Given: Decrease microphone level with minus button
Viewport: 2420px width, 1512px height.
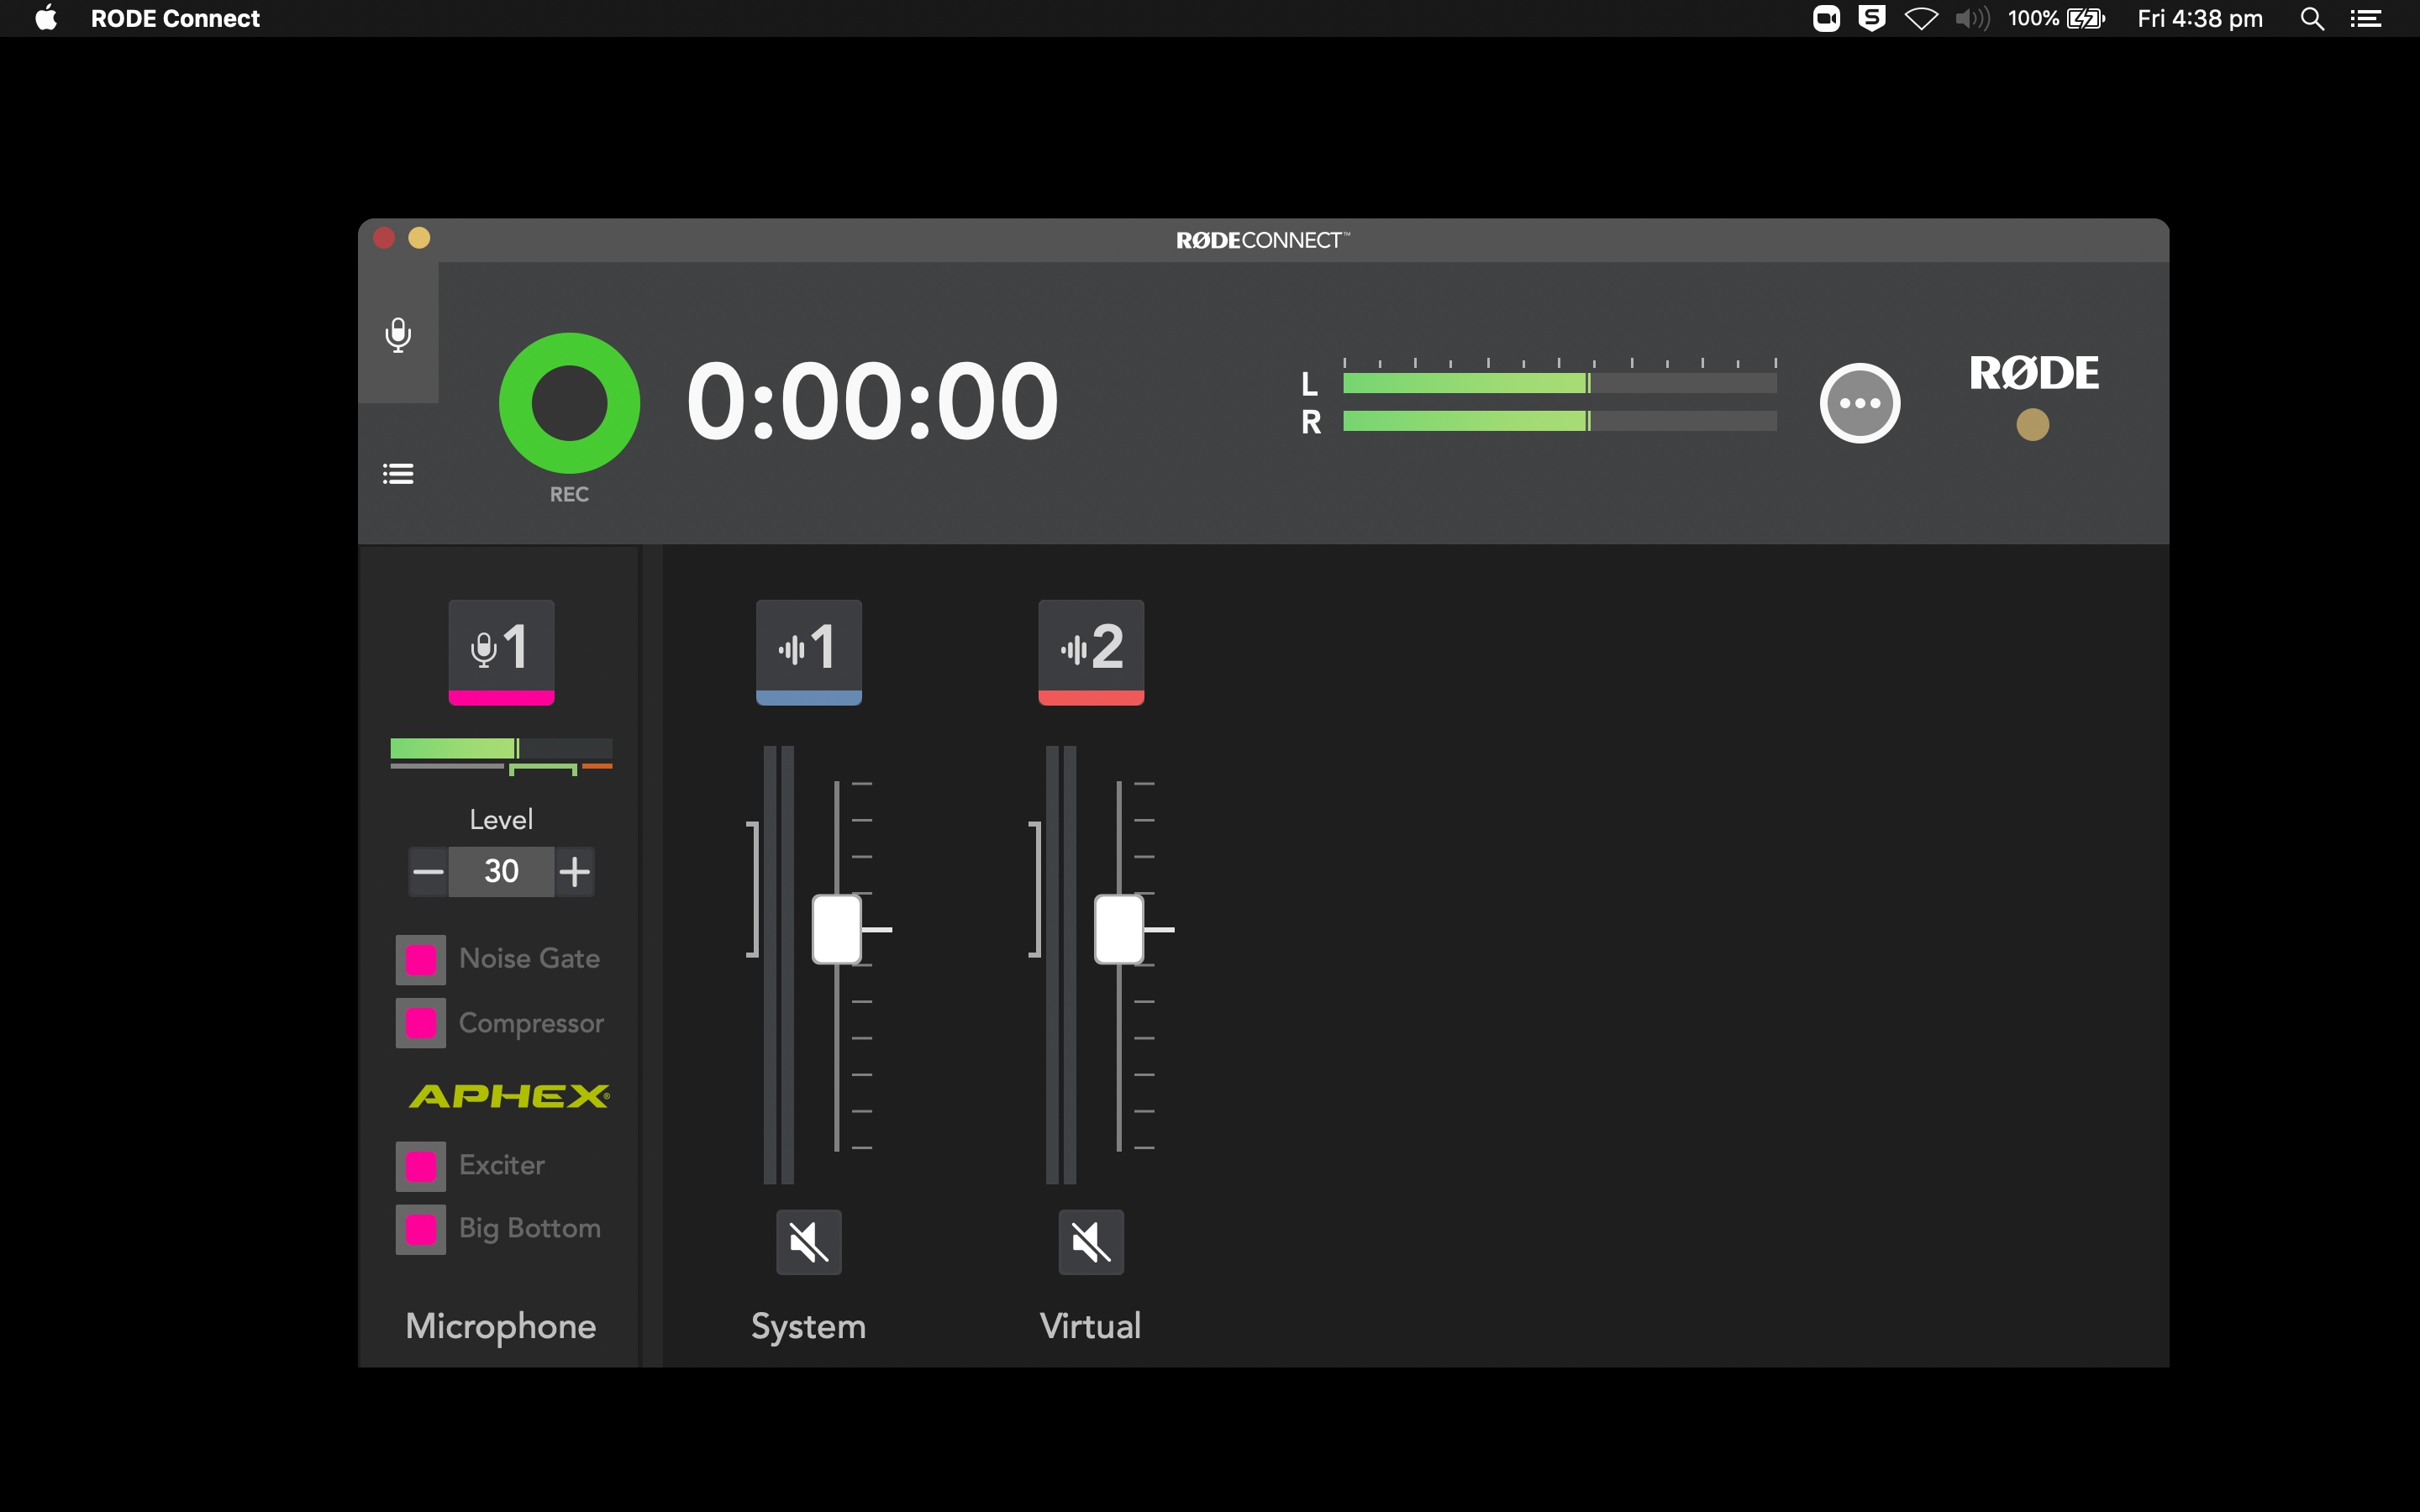Looking at the screenshot, I should pyautogui.click(x=428, y=871).
